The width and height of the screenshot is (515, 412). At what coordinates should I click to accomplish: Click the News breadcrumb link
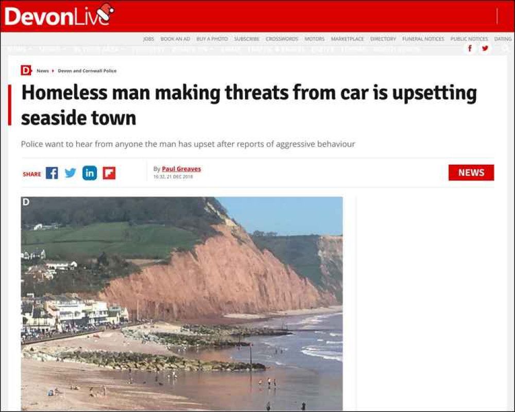click(x=43, y=71)
